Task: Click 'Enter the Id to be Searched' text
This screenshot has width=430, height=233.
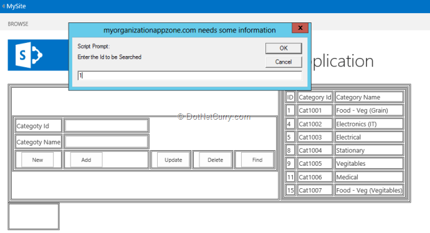Action: 110,57
